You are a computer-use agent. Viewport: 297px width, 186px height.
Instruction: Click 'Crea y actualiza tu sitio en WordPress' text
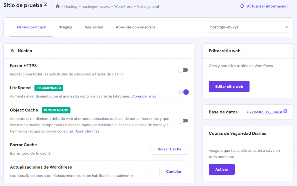[241, 66]
